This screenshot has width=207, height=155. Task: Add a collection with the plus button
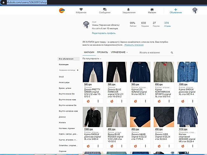click(x=78, y=70)
